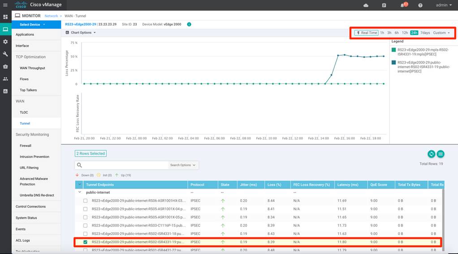The image size is (458, 254).
Task: Select the Monitor sidebar icon
Action: coord(5,29)
